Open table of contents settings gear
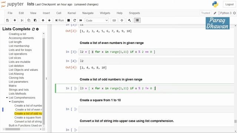Viewport: 237px width, 133px height. click(x=37, y=29)
